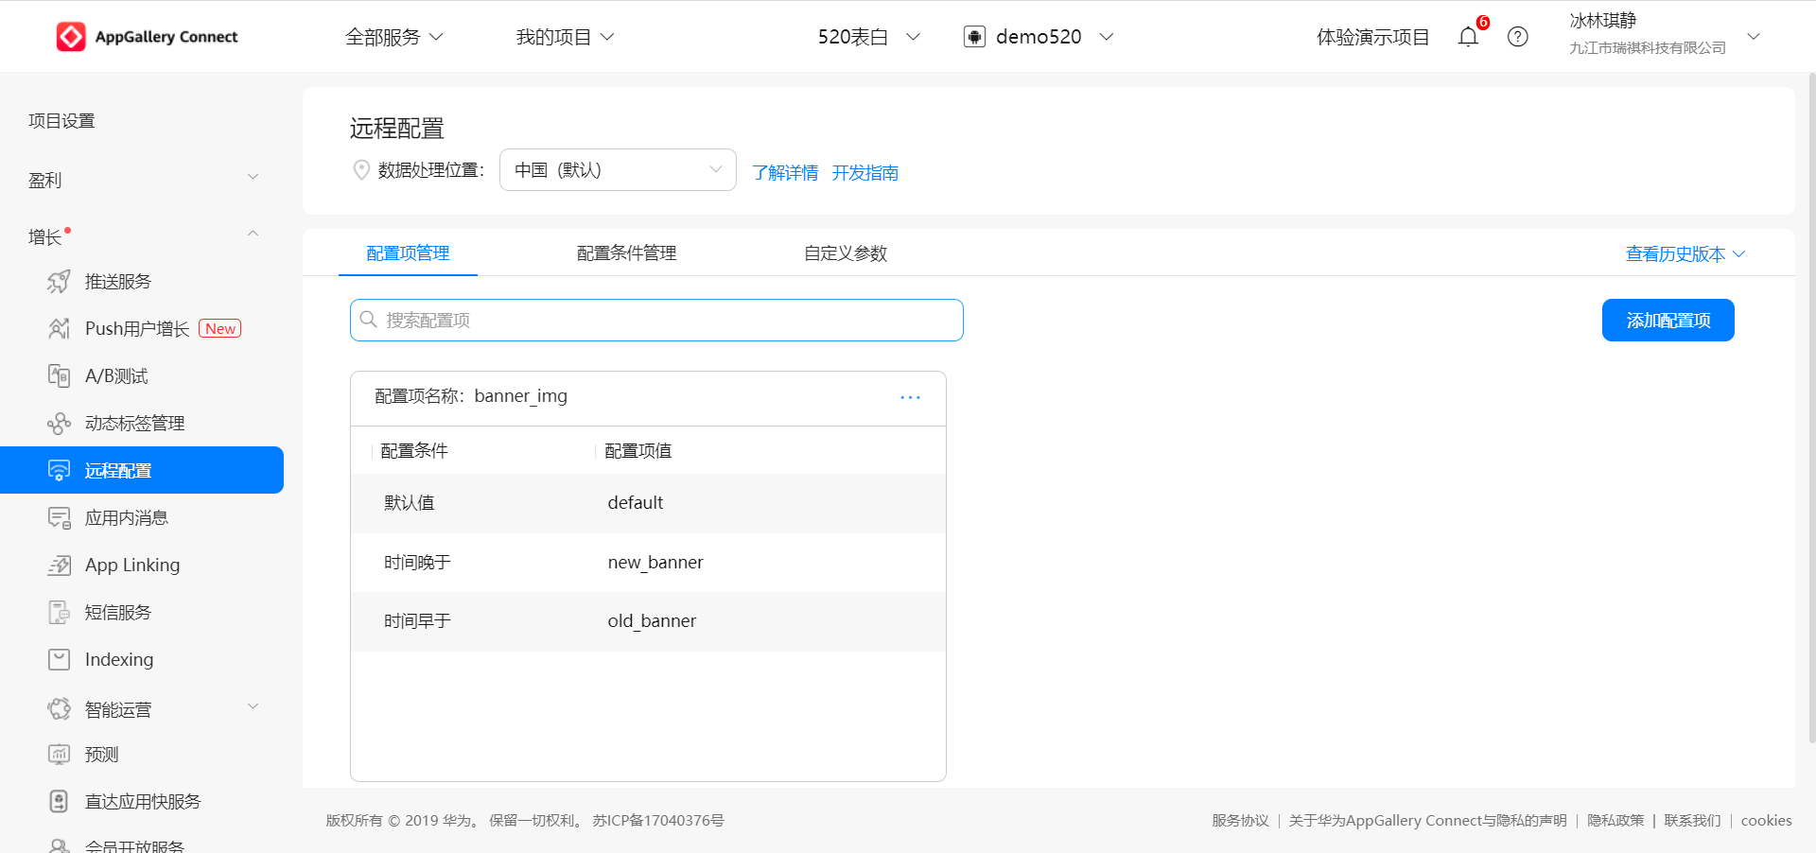Expand the user account menu arrow
Image resolution: width=1816 pixels, height=853 pixels.
[1753, 36]
